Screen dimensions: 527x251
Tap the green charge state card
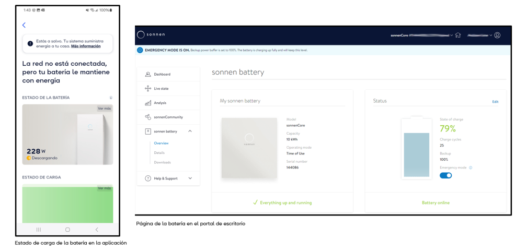(x=67, y=204)
